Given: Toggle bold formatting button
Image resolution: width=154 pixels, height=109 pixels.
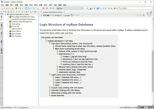Looking at the screenshot, I should click(98, 8).
